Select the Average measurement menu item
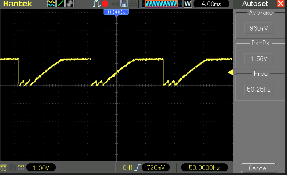 pos(259,28)
